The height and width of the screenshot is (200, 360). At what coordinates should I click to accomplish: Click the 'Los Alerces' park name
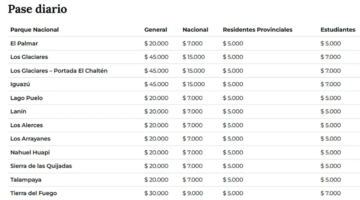click(26, 125)
